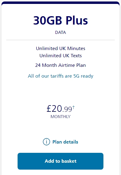121x175 pixels.
Task: Click the Unlimited UK Minutes text
Action: (61, 49)
